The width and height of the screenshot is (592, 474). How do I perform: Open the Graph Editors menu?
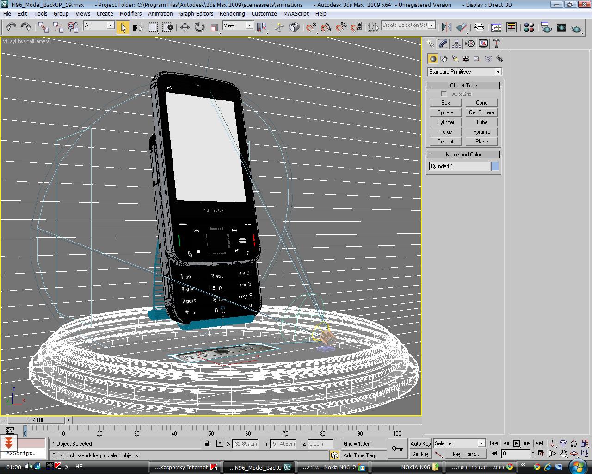(x=197, y=13)
